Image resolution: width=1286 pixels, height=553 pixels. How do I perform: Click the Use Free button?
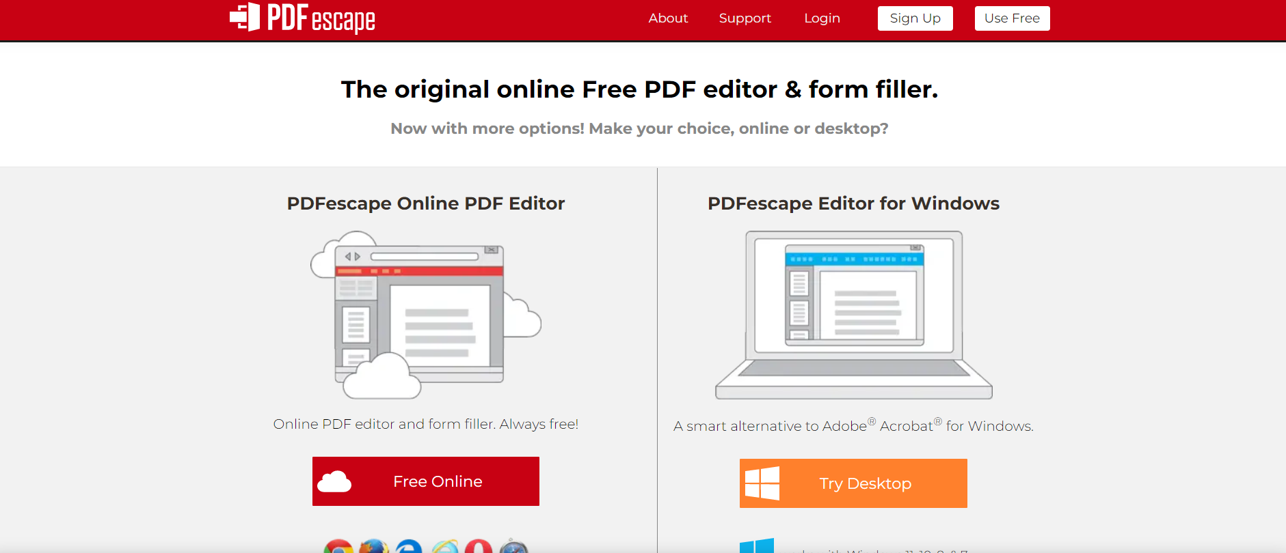click(1012, 18)
